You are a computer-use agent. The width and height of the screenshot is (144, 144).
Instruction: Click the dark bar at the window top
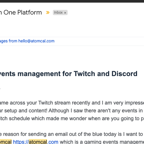click(x=72, y=1)
